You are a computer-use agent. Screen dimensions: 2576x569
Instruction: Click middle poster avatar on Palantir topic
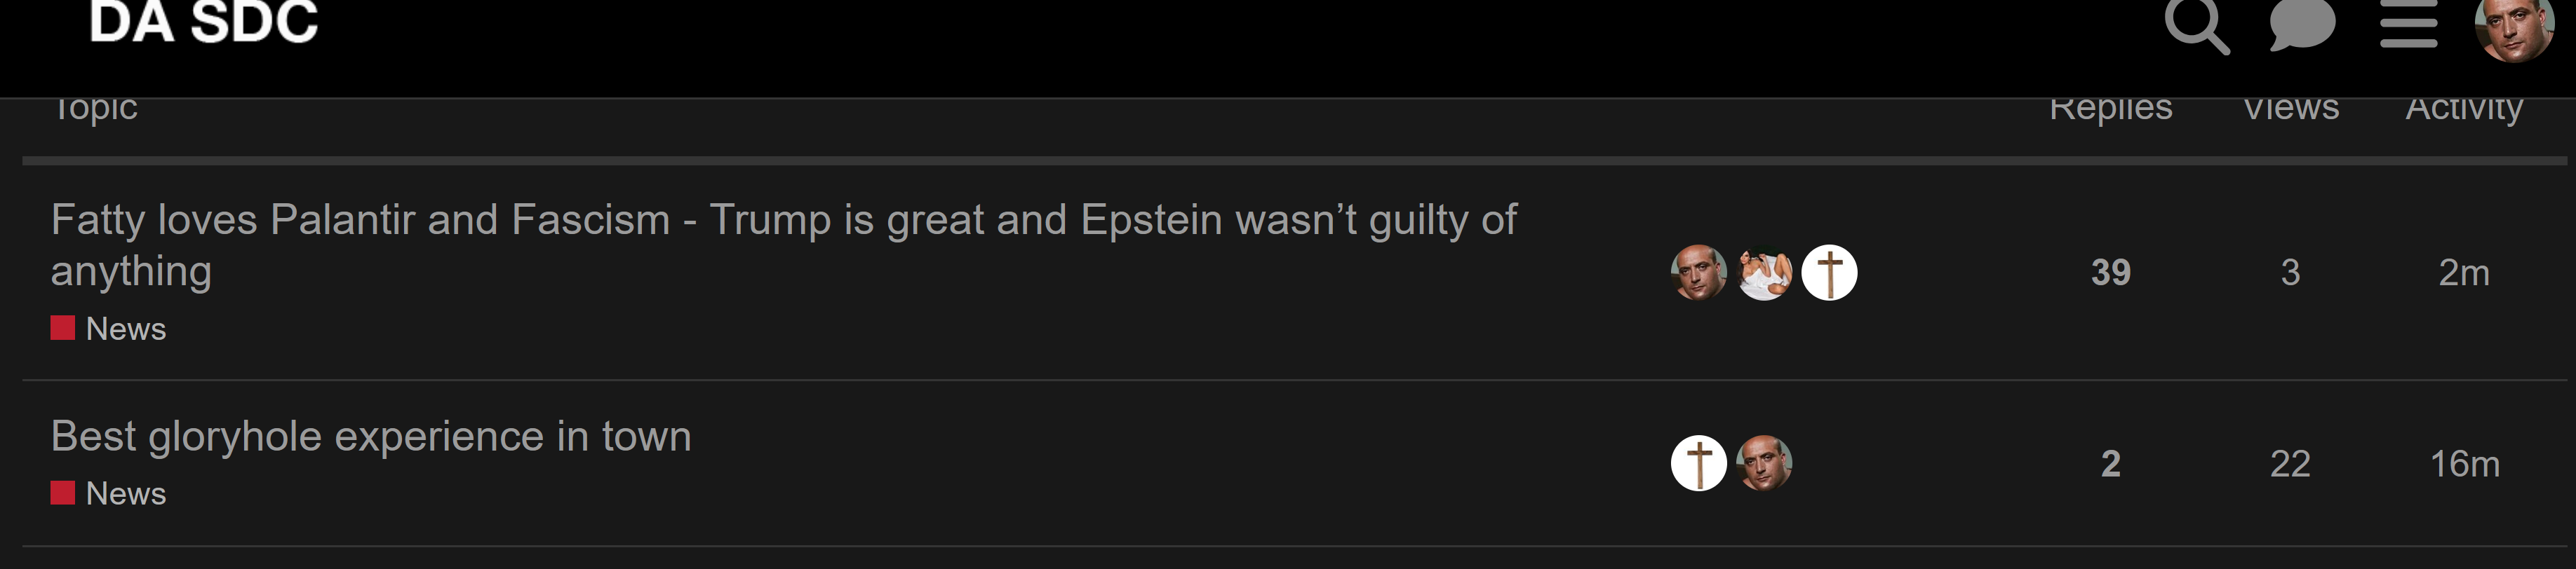click(x=1764, y=273)
